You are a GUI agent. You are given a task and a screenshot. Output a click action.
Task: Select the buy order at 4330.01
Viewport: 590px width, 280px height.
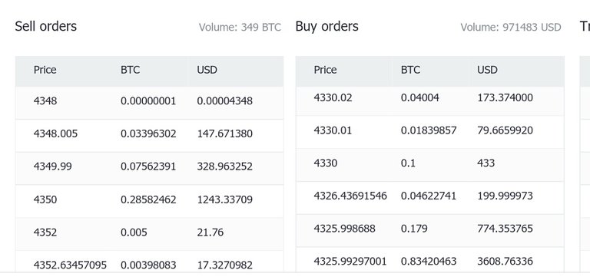pyautogui.click(x=429, y=132)
